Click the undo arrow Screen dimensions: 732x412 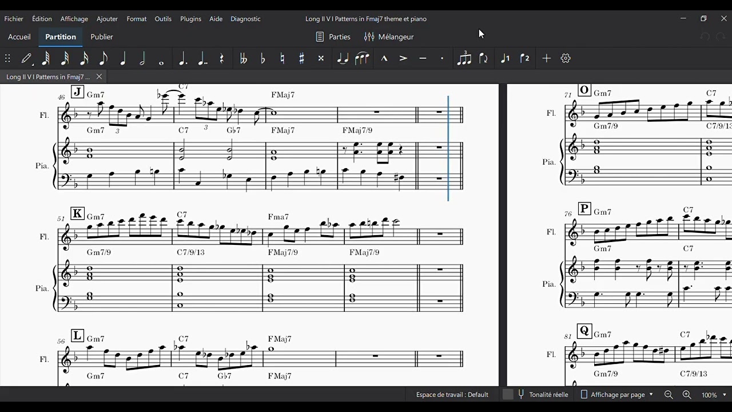point(705,37)
